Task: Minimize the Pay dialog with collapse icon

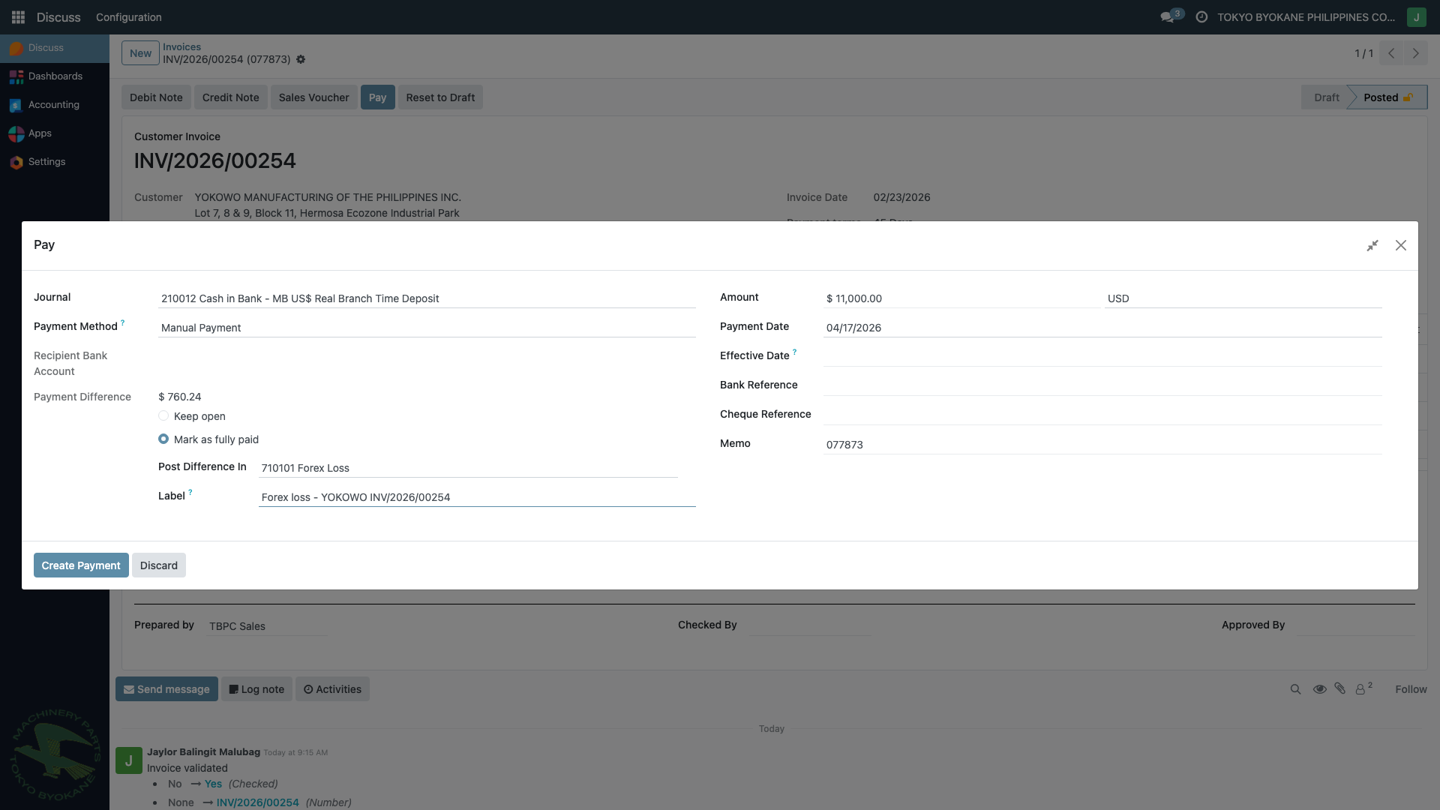Action: [x=1372, y=245]
